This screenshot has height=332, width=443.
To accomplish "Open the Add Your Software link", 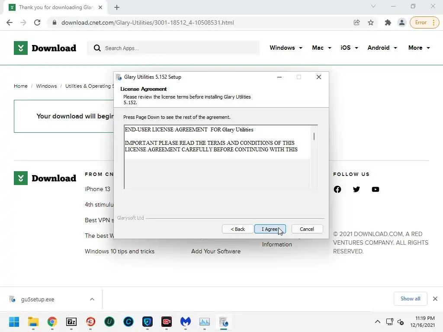I will (x=216, y=251).
